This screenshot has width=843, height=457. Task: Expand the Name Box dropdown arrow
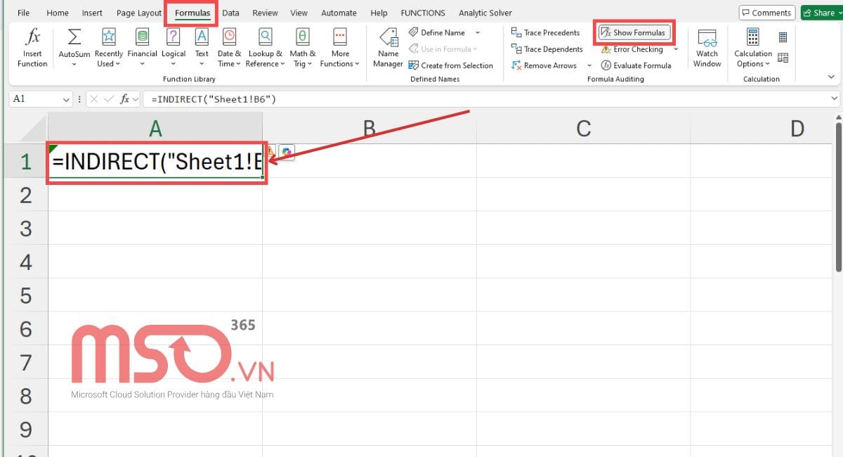(67, 99)
